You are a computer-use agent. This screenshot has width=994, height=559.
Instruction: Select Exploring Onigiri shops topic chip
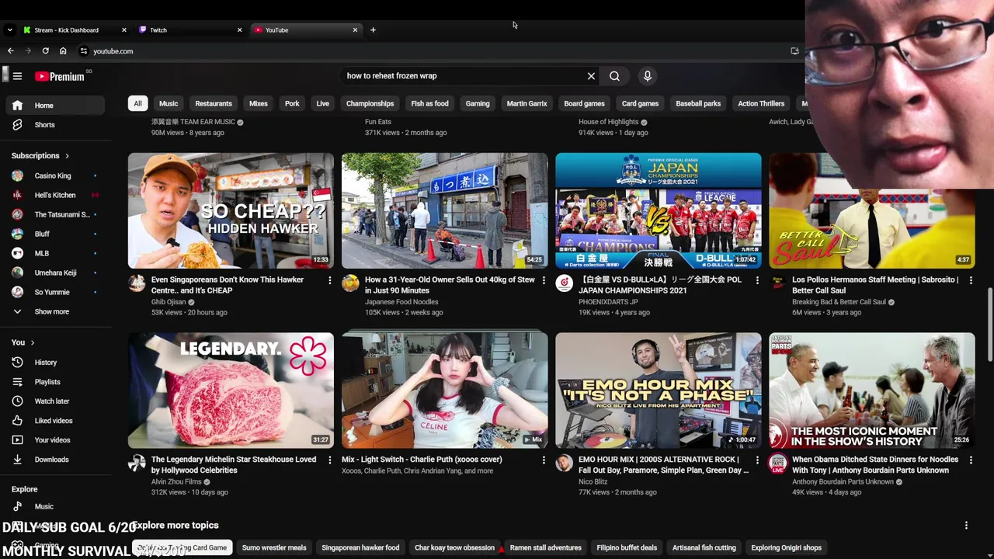coord(786,548)
